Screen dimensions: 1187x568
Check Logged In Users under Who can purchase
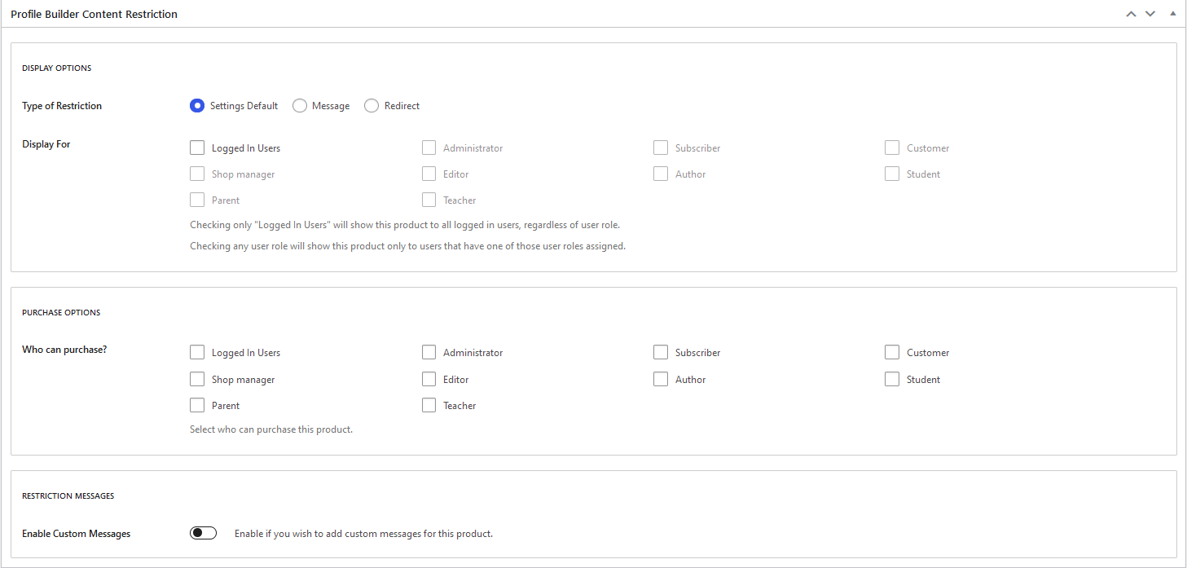197,353
